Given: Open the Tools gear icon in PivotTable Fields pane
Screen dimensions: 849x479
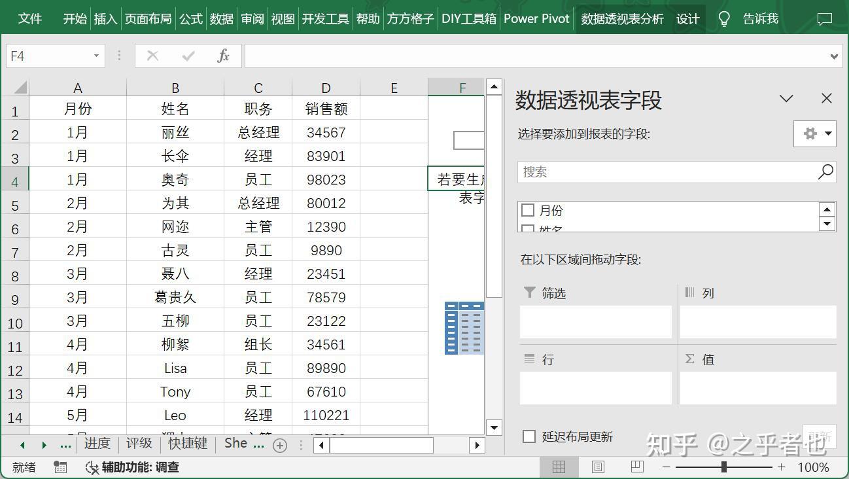Looking at the screenshot, I should [809, 133].
